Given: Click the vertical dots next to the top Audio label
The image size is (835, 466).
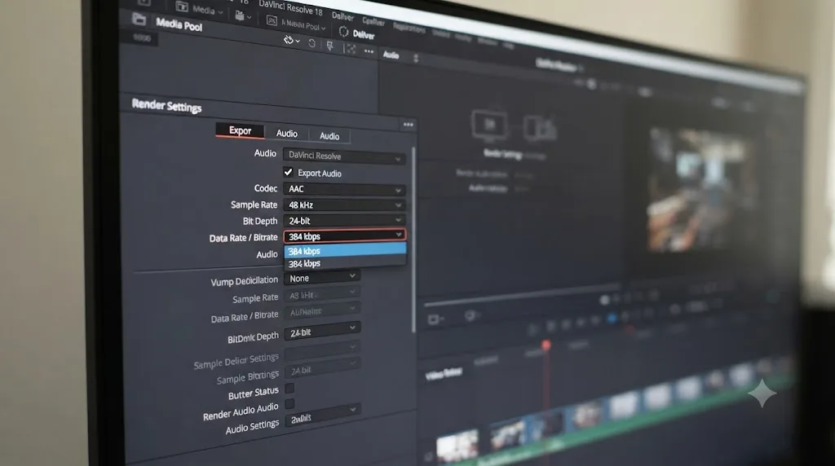Looking at the screenshot, I should click(x=416, y=58).
